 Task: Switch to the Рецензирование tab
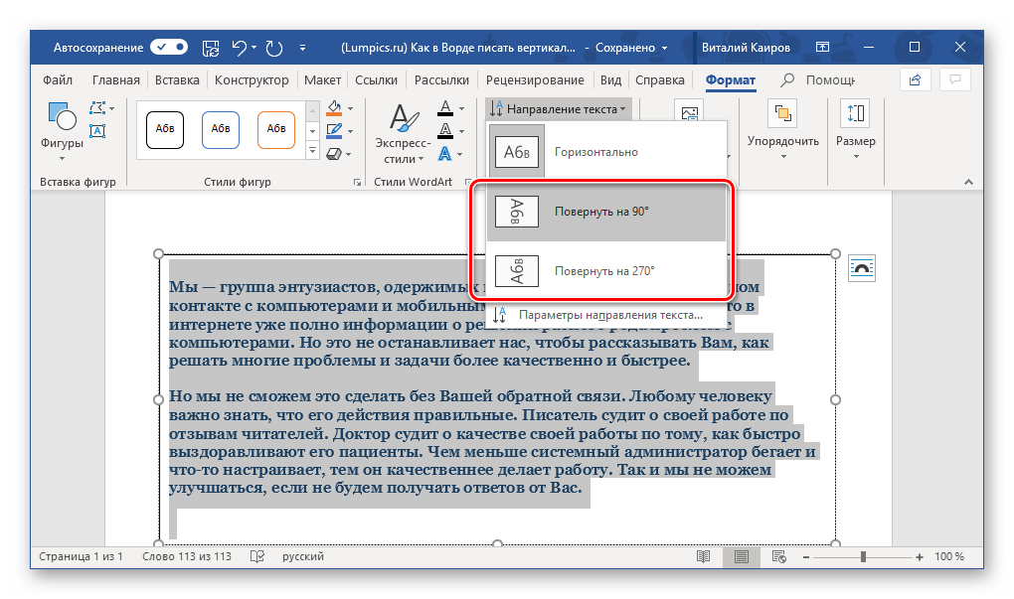(x=535, y=80)
